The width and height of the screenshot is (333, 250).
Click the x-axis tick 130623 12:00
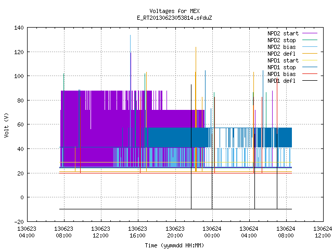pos(100,232)
